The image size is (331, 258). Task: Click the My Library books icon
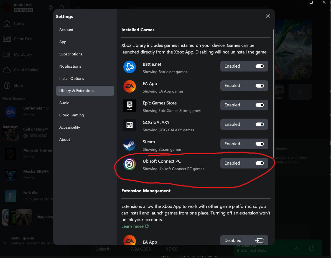7,54
